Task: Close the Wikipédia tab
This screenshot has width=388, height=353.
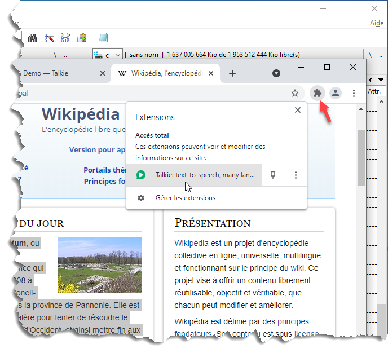Action: (211, 73)
